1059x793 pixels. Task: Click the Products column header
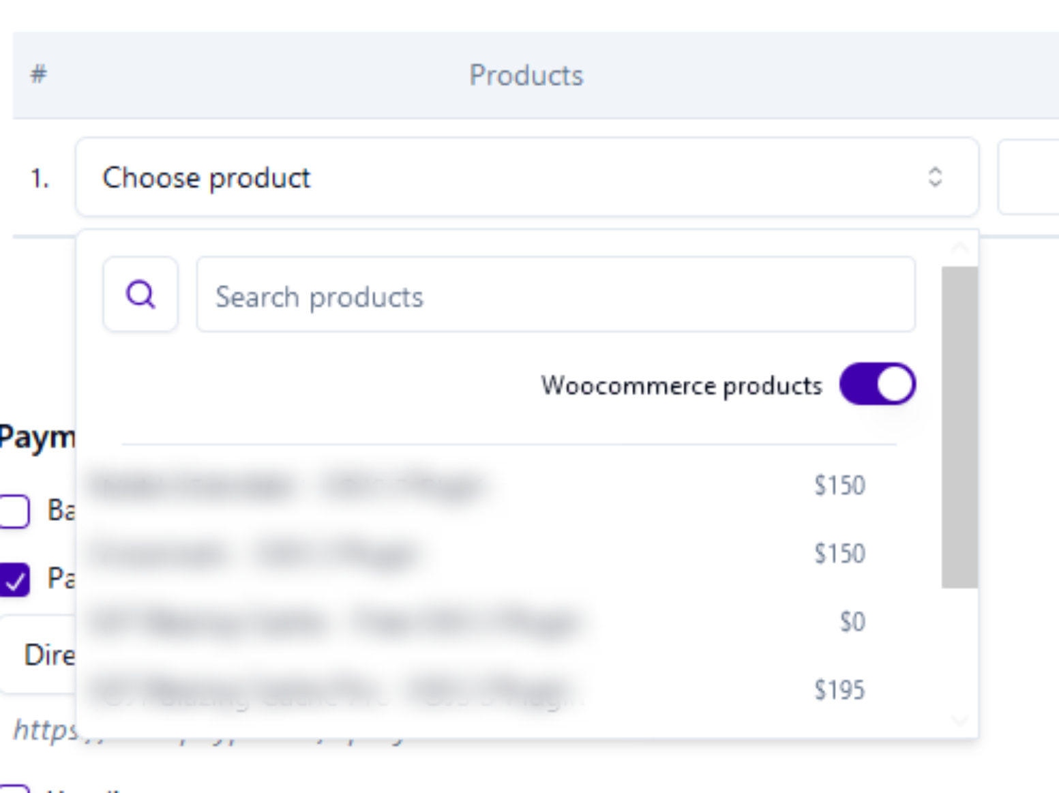click(525, 75)
